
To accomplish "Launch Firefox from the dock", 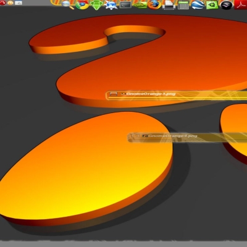I will pyautogui.click(x=154, y=5).
